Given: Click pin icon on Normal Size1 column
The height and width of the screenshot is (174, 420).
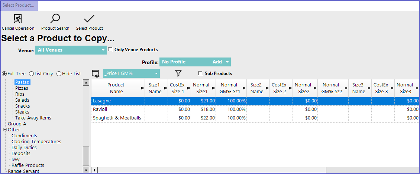Looking at the screenshot, I should [213, 88].
